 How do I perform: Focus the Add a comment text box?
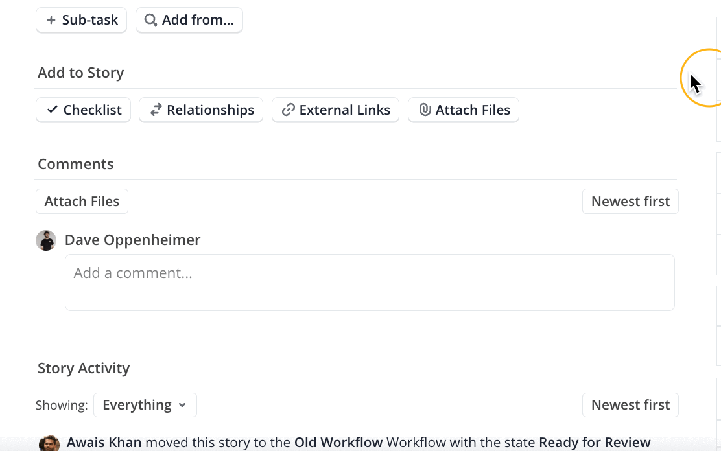click(x=370, y=283)
